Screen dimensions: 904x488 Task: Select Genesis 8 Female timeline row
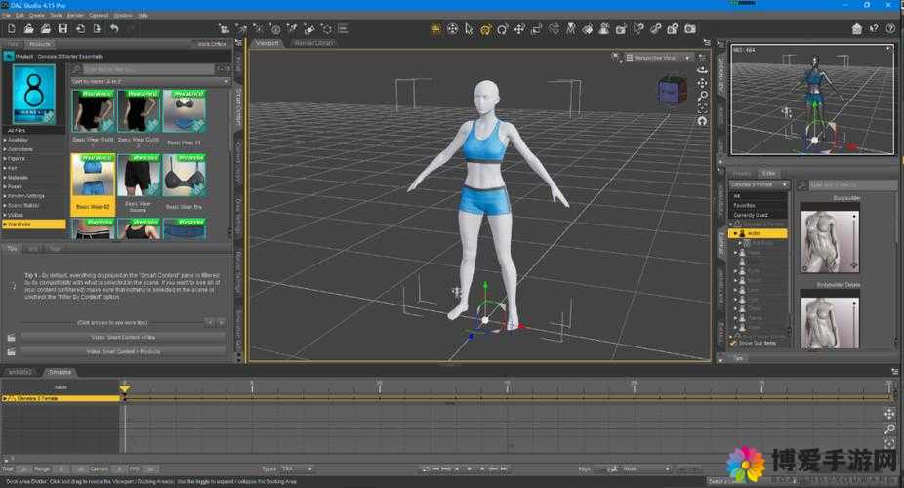pyautogui.click(x=61, y=398)
